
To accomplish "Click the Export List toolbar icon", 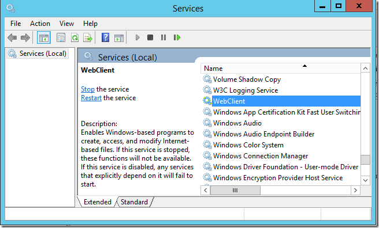I will click(x=88, y=37).
